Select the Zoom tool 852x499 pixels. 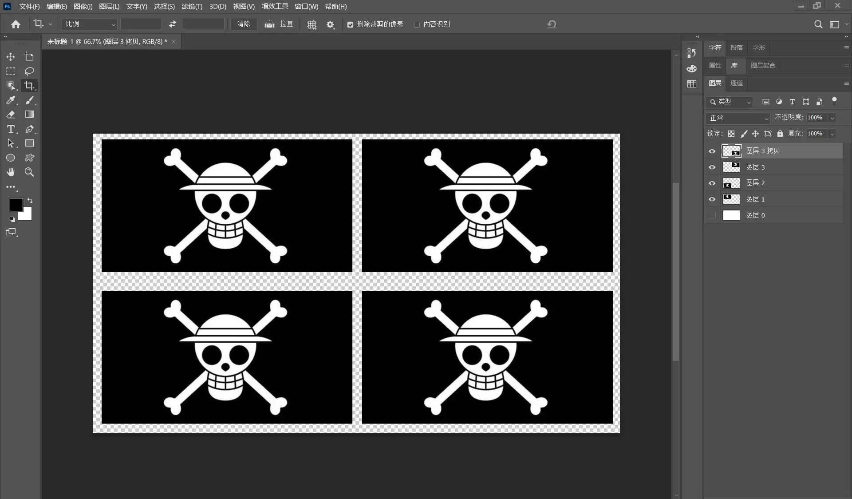[29, 172]
